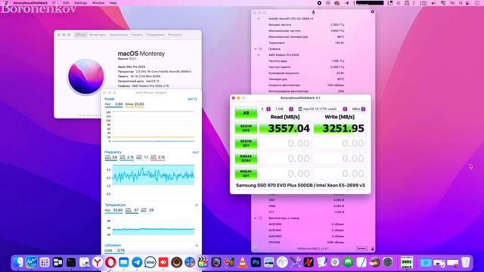Click the macOS Monterey logo image
Viewport: 484px width, 272px height.
pyautogui.click(x=86, y=76)
